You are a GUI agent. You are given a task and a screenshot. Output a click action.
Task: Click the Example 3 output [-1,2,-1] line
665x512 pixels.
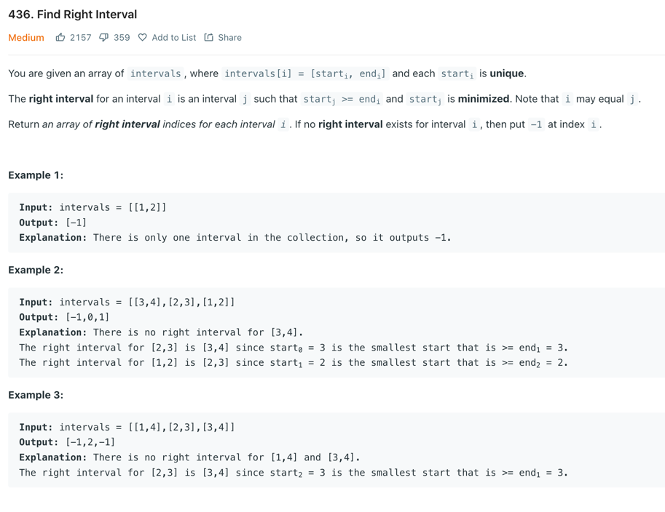pyautogui.click(x=67, y=442)
